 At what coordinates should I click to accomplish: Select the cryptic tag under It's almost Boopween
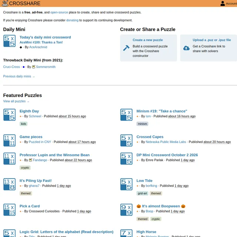coord(156,219)
